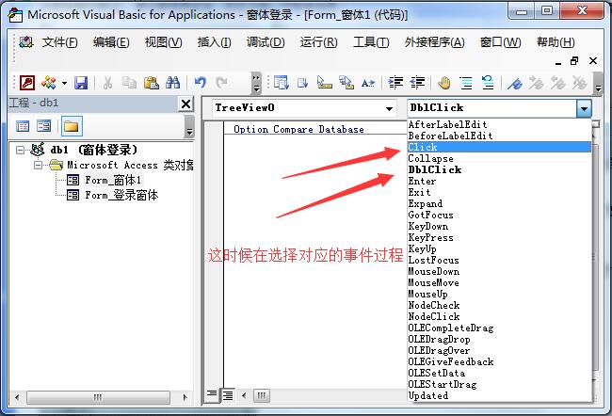Image resolution: width=612 pixels, height=416 pixels.
Task: Click the Access icon in the menu bar
Action: pos(26,42)
